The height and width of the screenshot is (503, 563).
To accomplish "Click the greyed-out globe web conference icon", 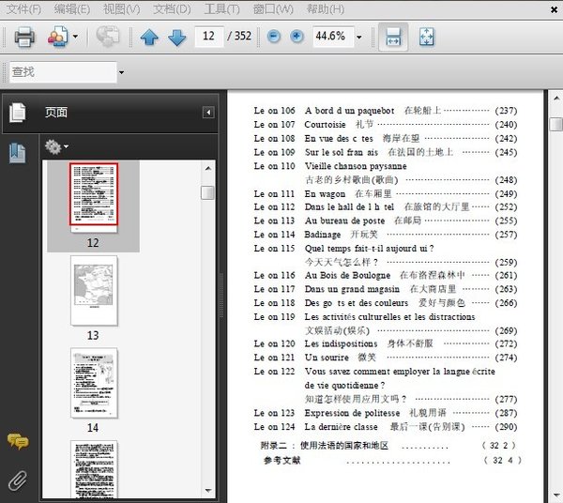I will pos(108,37).
